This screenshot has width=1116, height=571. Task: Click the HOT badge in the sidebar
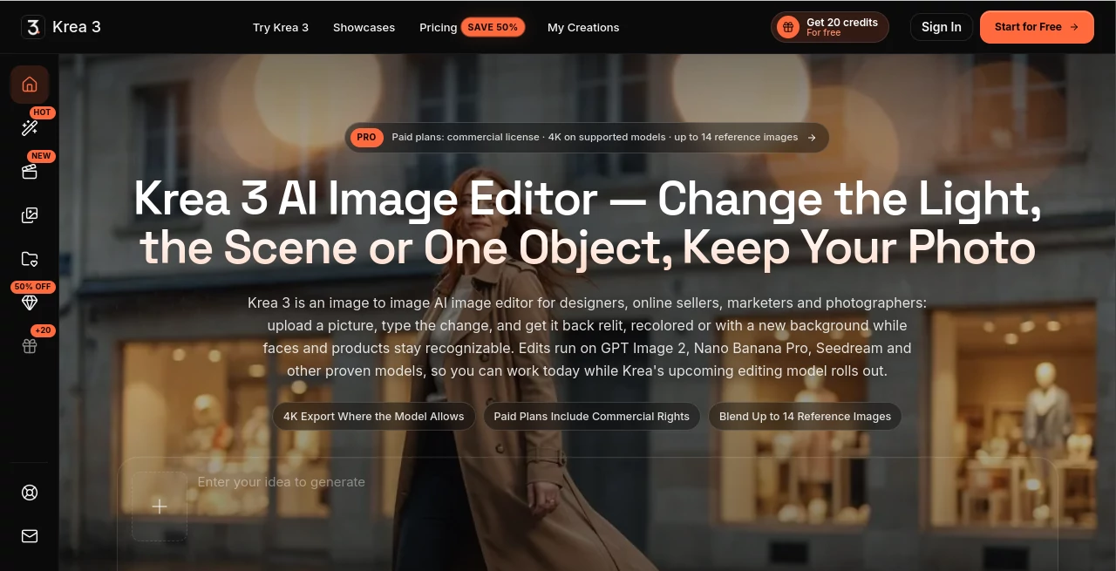pos(43,112)
